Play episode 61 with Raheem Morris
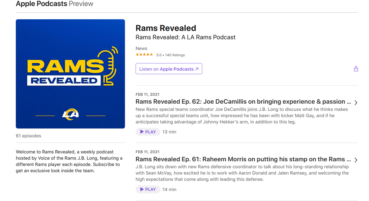The width and height of the screenshot is (369, 201). (148, 189)
